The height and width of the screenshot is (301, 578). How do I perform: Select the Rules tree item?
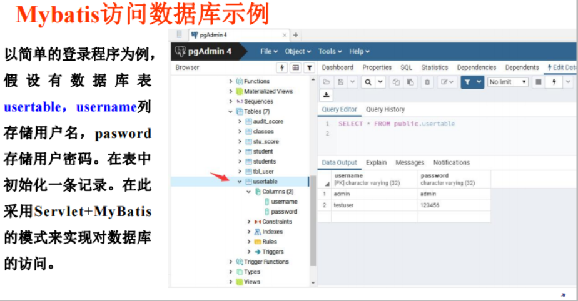(270, 242)
